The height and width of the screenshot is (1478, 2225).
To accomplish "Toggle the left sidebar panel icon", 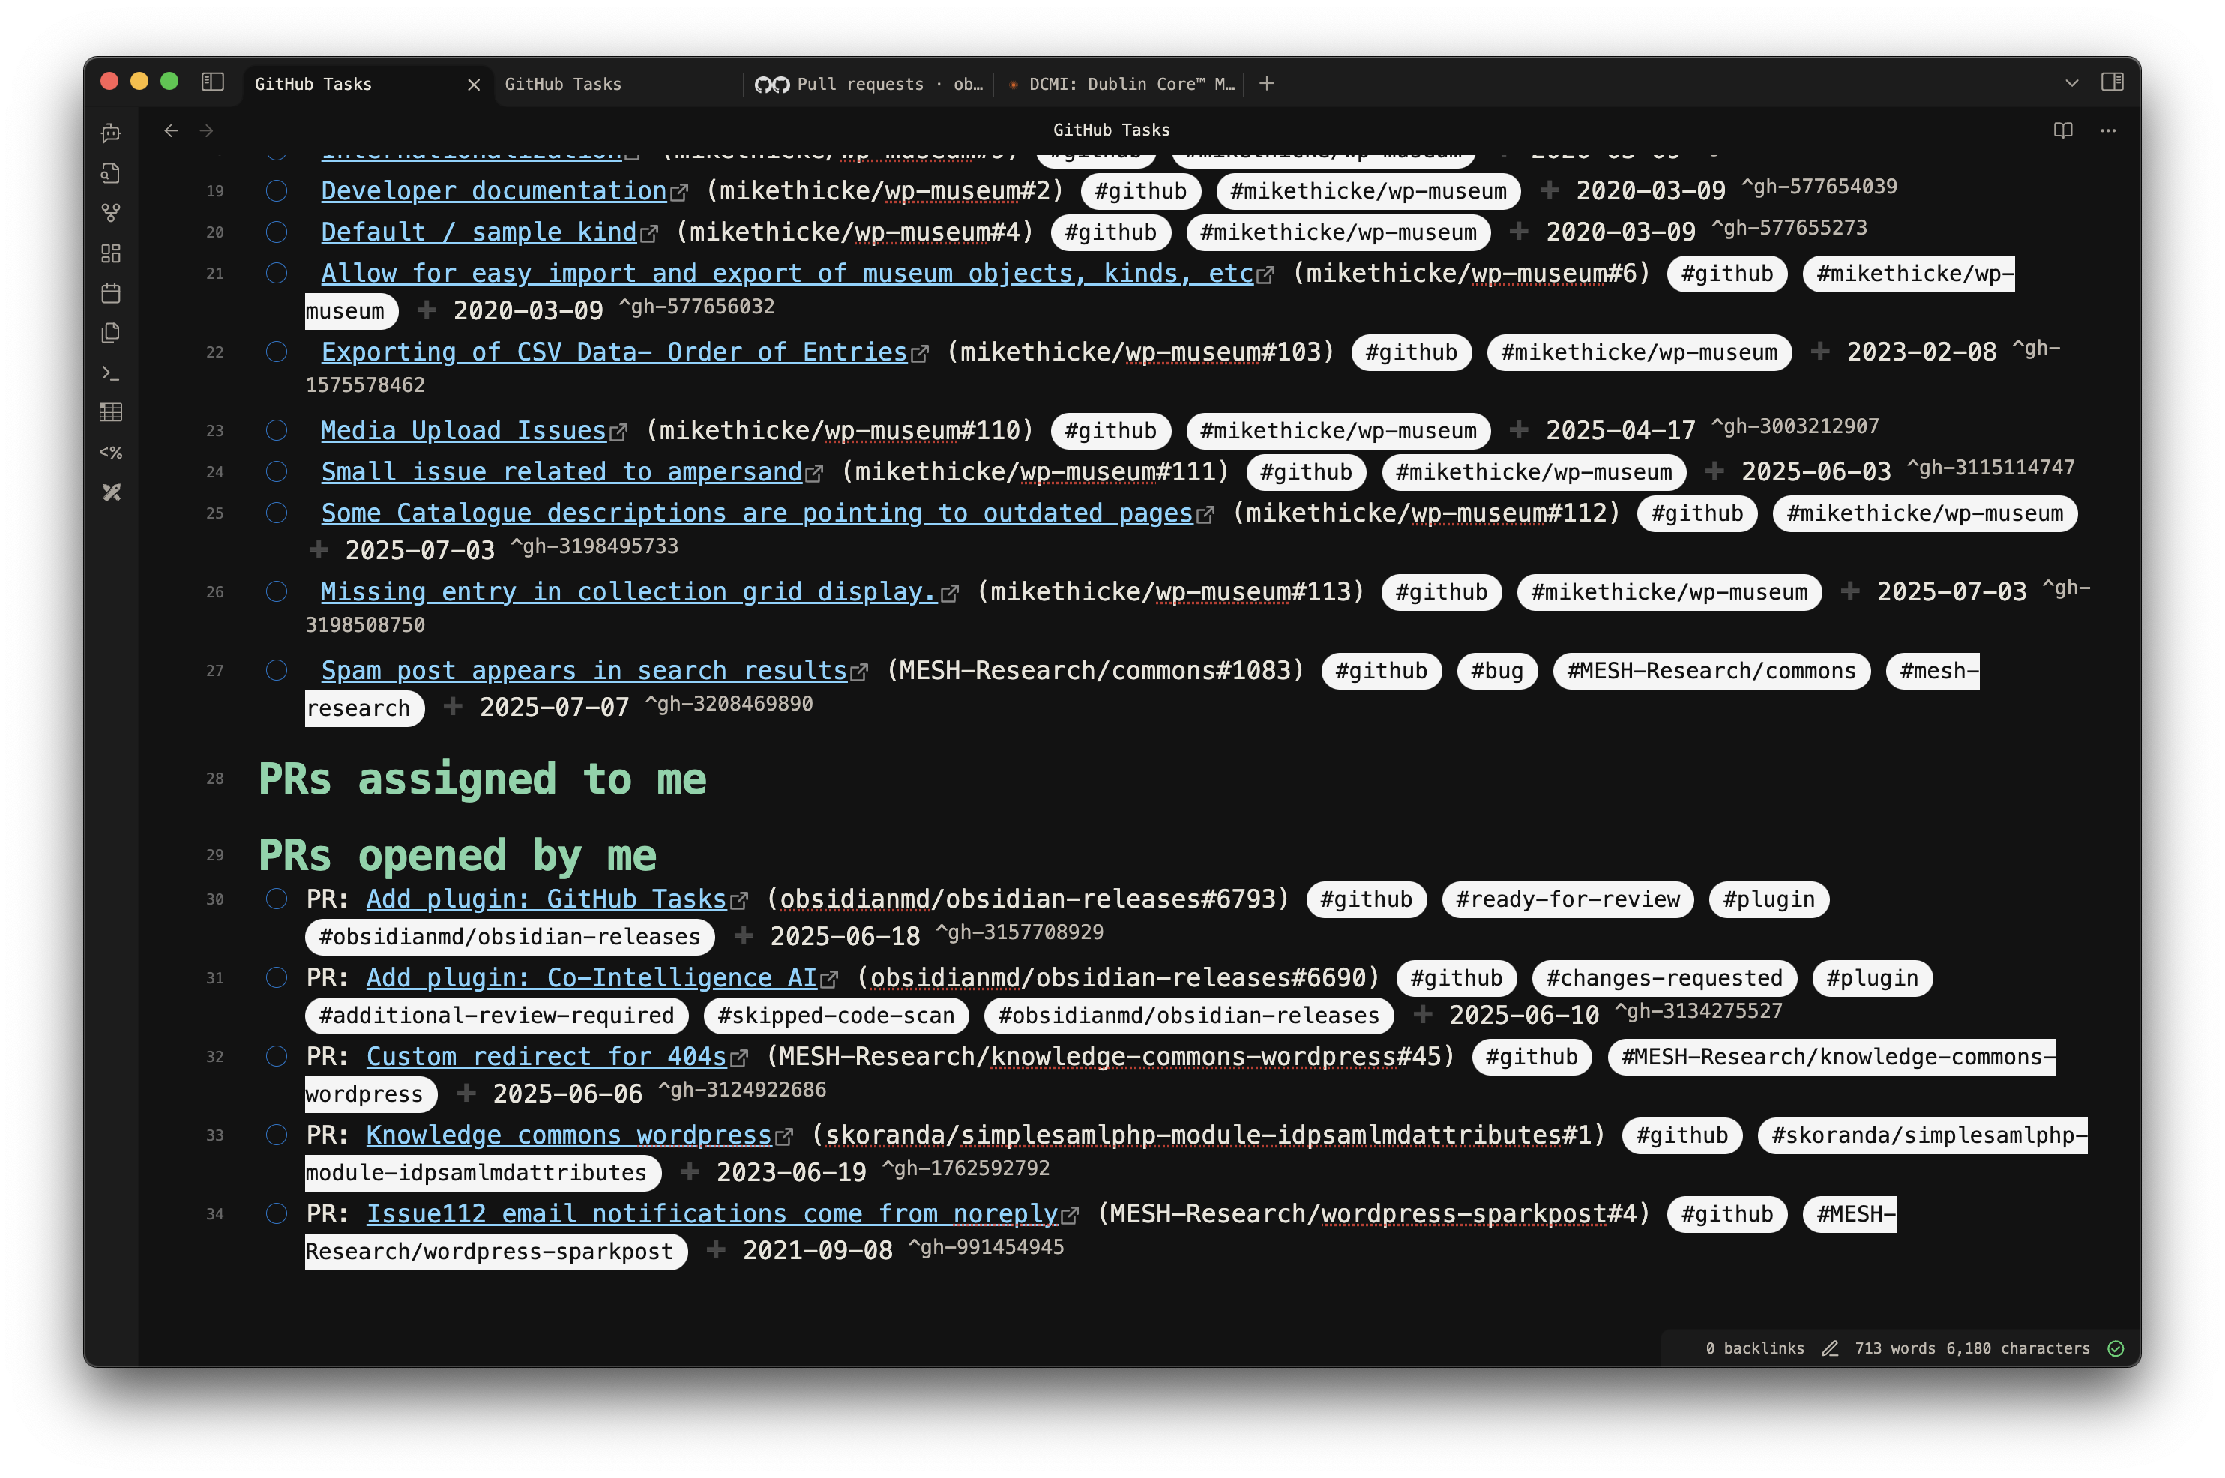I will [213, 83].
